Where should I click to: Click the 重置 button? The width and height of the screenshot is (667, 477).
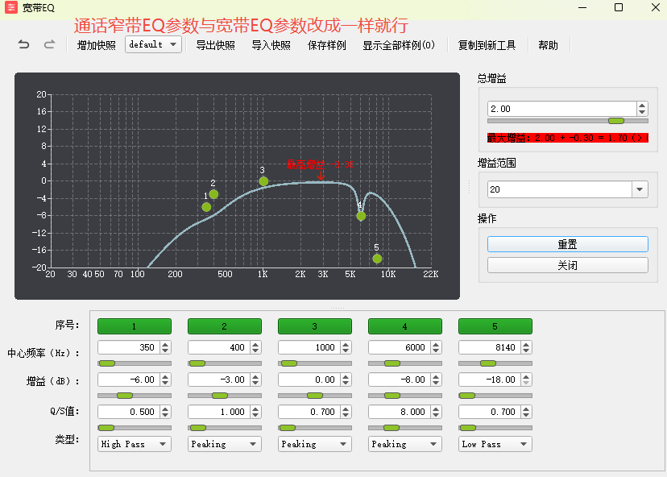[567, 244]
